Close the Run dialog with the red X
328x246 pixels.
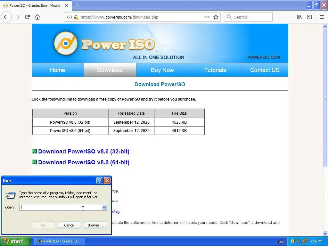[107, 180]
